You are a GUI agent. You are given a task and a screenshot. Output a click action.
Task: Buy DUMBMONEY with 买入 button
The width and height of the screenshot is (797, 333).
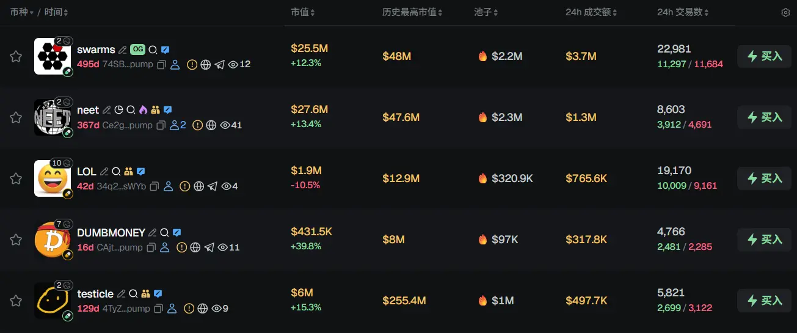tap(764, 240)
